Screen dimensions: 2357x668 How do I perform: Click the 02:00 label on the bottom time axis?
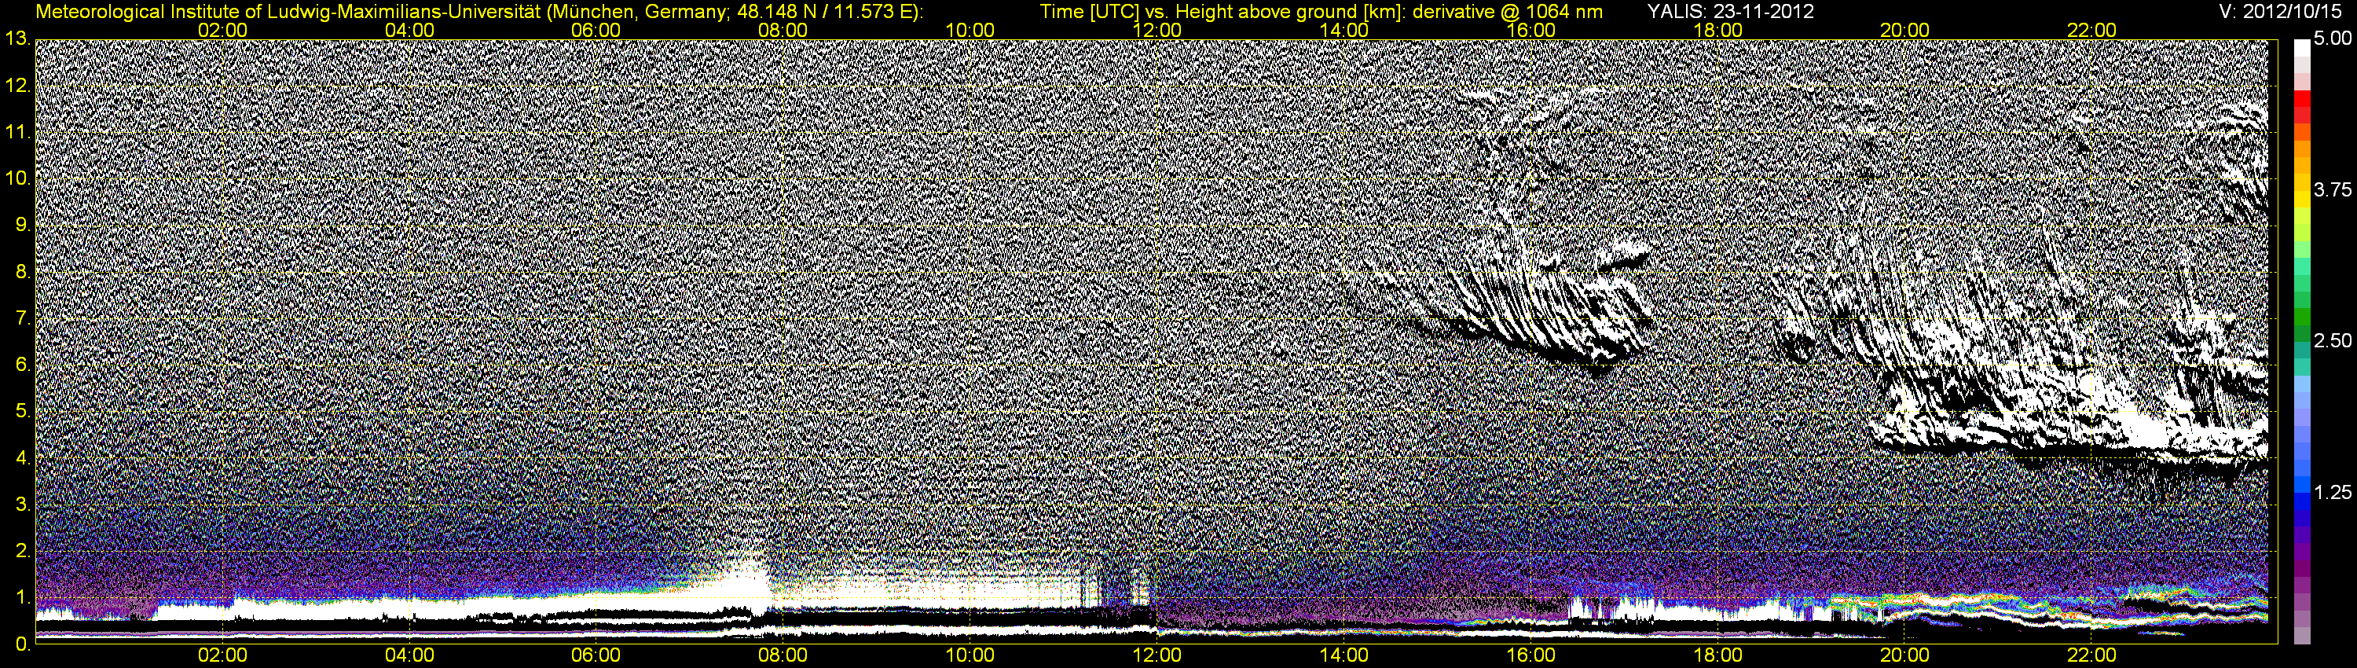(x=222, y=655)
